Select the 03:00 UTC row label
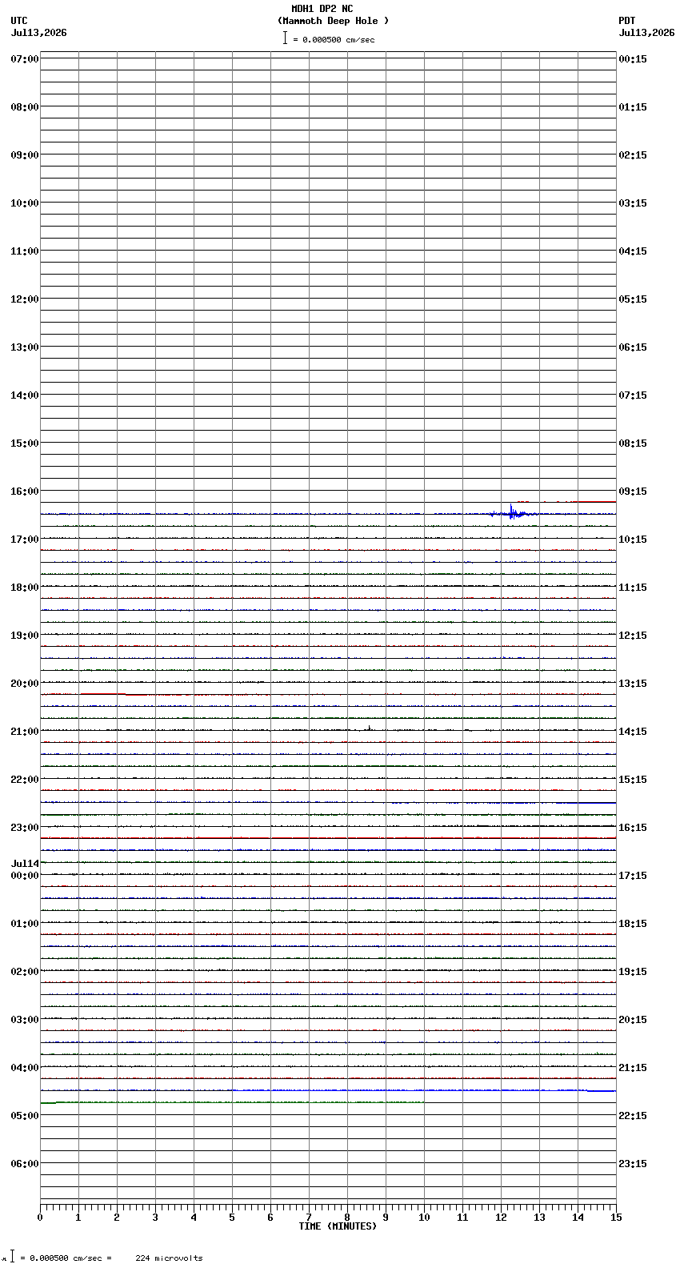The image size is (680, 1268). [x=25, y=1020]
